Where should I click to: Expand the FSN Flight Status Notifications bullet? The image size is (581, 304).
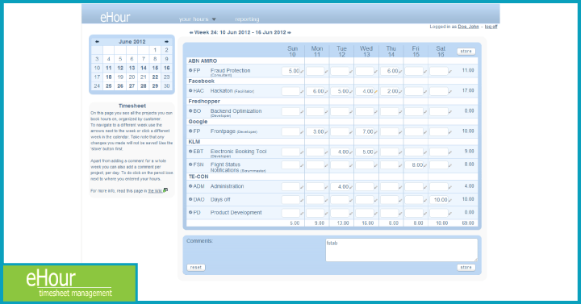tap(190, 164)
